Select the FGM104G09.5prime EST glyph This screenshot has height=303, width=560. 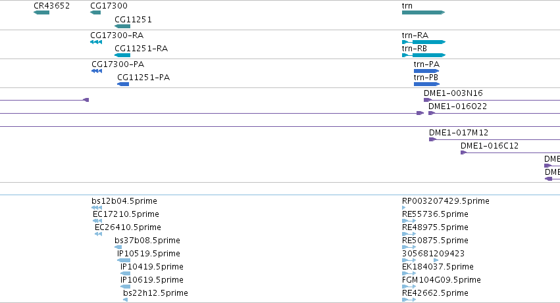coord(409,287)
